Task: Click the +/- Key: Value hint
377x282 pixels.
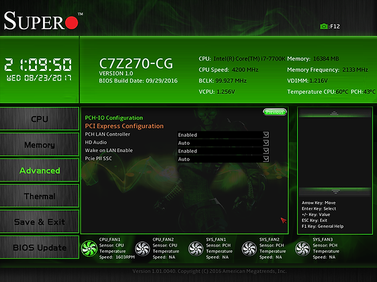Action: 316,215
